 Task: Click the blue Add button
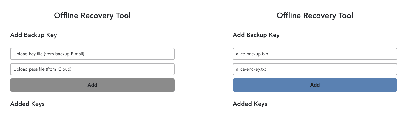pos(315,85)
